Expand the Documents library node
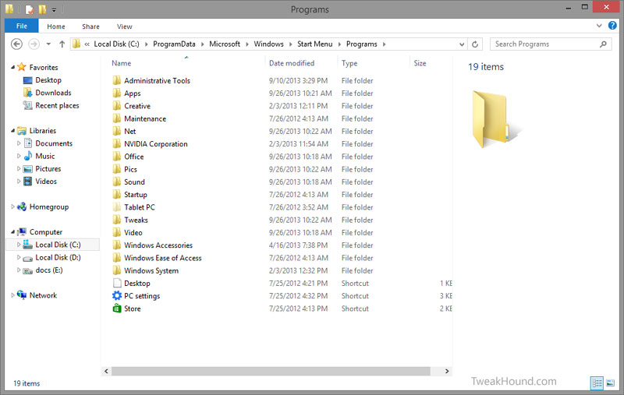The image size is (624, 395). (x=18, y=143)
